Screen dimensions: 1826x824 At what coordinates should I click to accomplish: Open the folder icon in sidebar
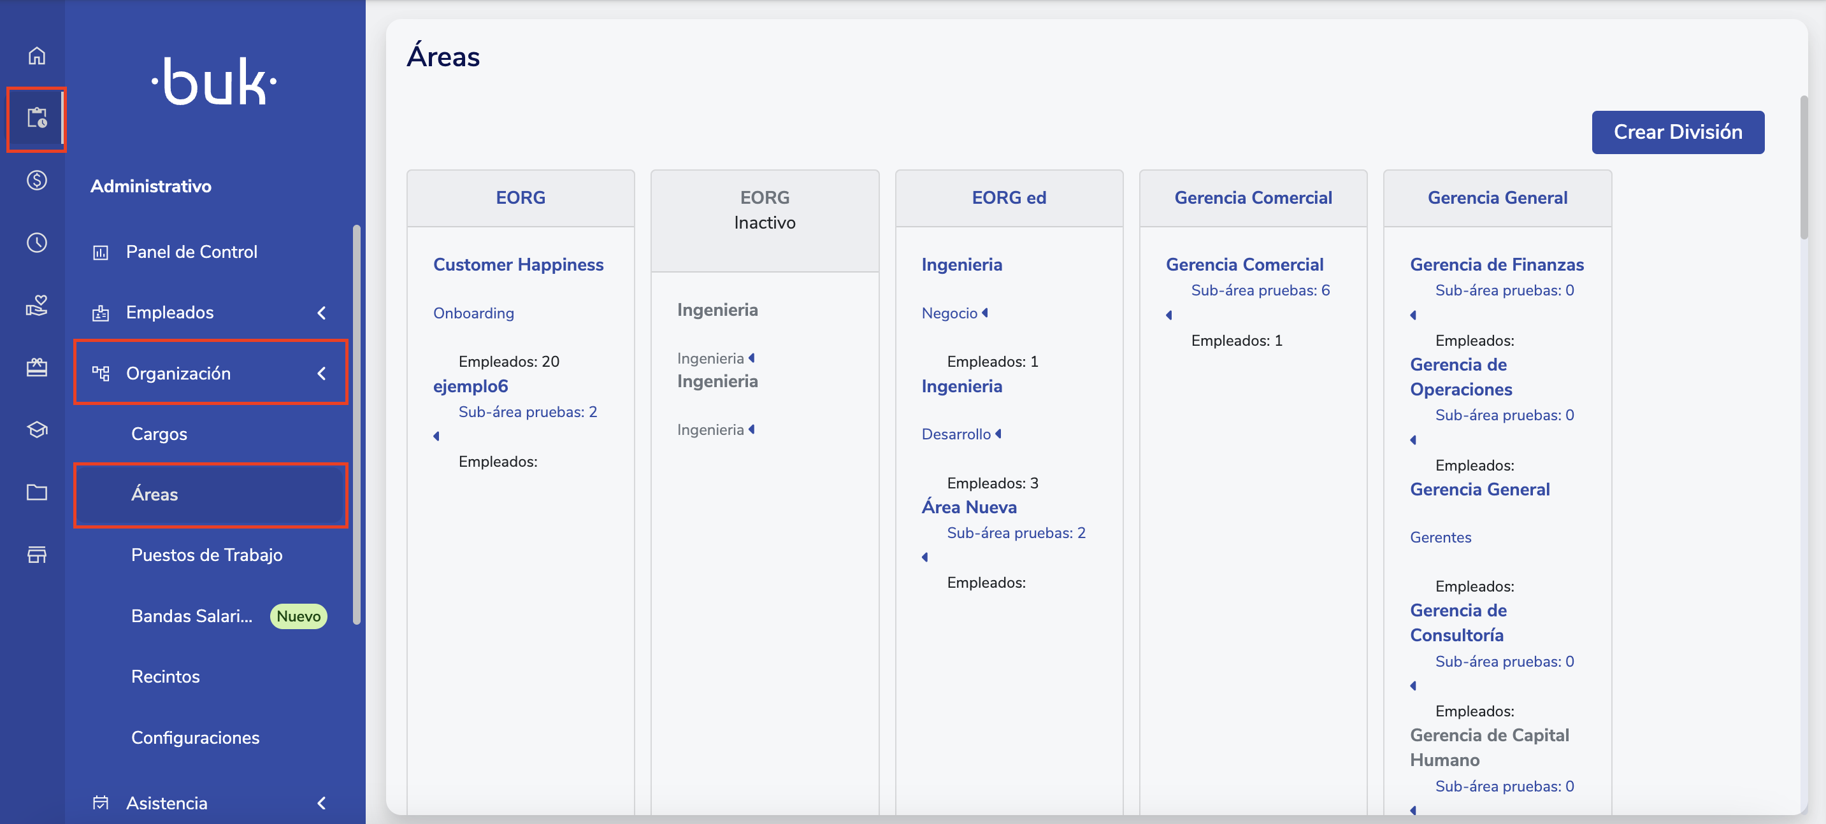point(37,492)
